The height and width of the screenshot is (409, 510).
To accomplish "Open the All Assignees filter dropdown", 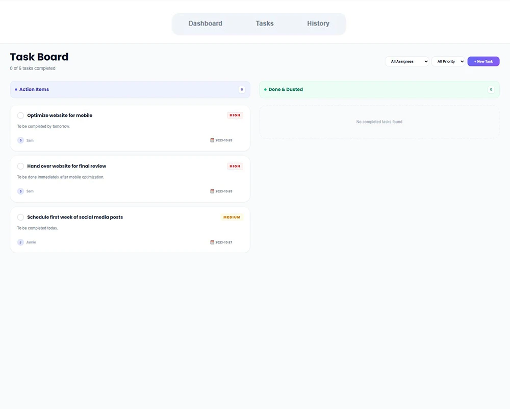I will pyautogui.click(x=406, y=62).
